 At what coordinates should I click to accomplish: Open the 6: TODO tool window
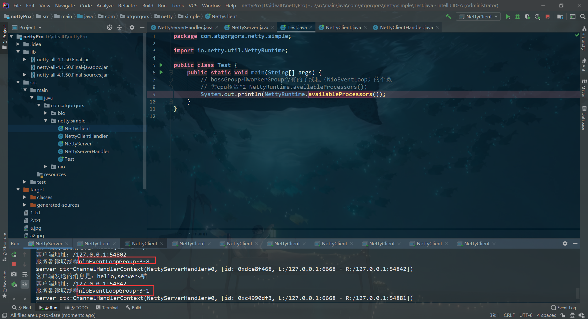(77, 308)
